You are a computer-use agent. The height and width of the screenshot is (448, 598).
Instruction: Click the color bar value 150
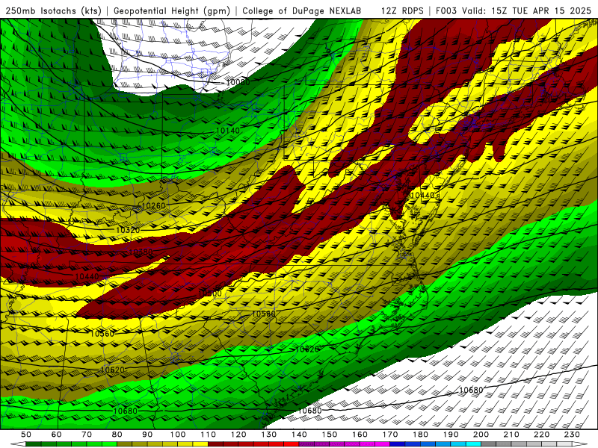(330, 435)
